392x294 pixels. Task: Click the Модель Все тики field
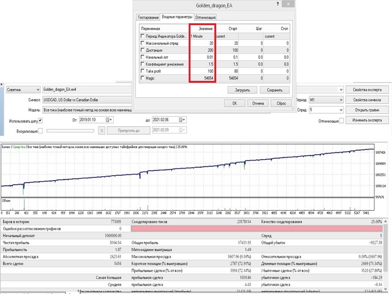(x=87, y=110)
